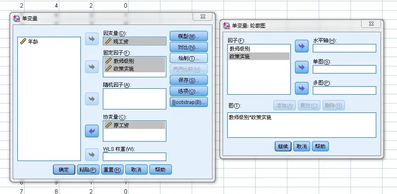397x194 pixels.
Task: Click the 水平轴(H) input field
Action: 345,48
